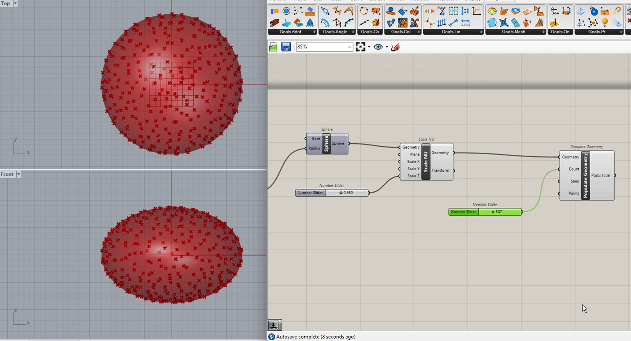Select the circle-with-points CoCircular goal icon
Viewport: 631px width, 341px height.
point(364,11)
